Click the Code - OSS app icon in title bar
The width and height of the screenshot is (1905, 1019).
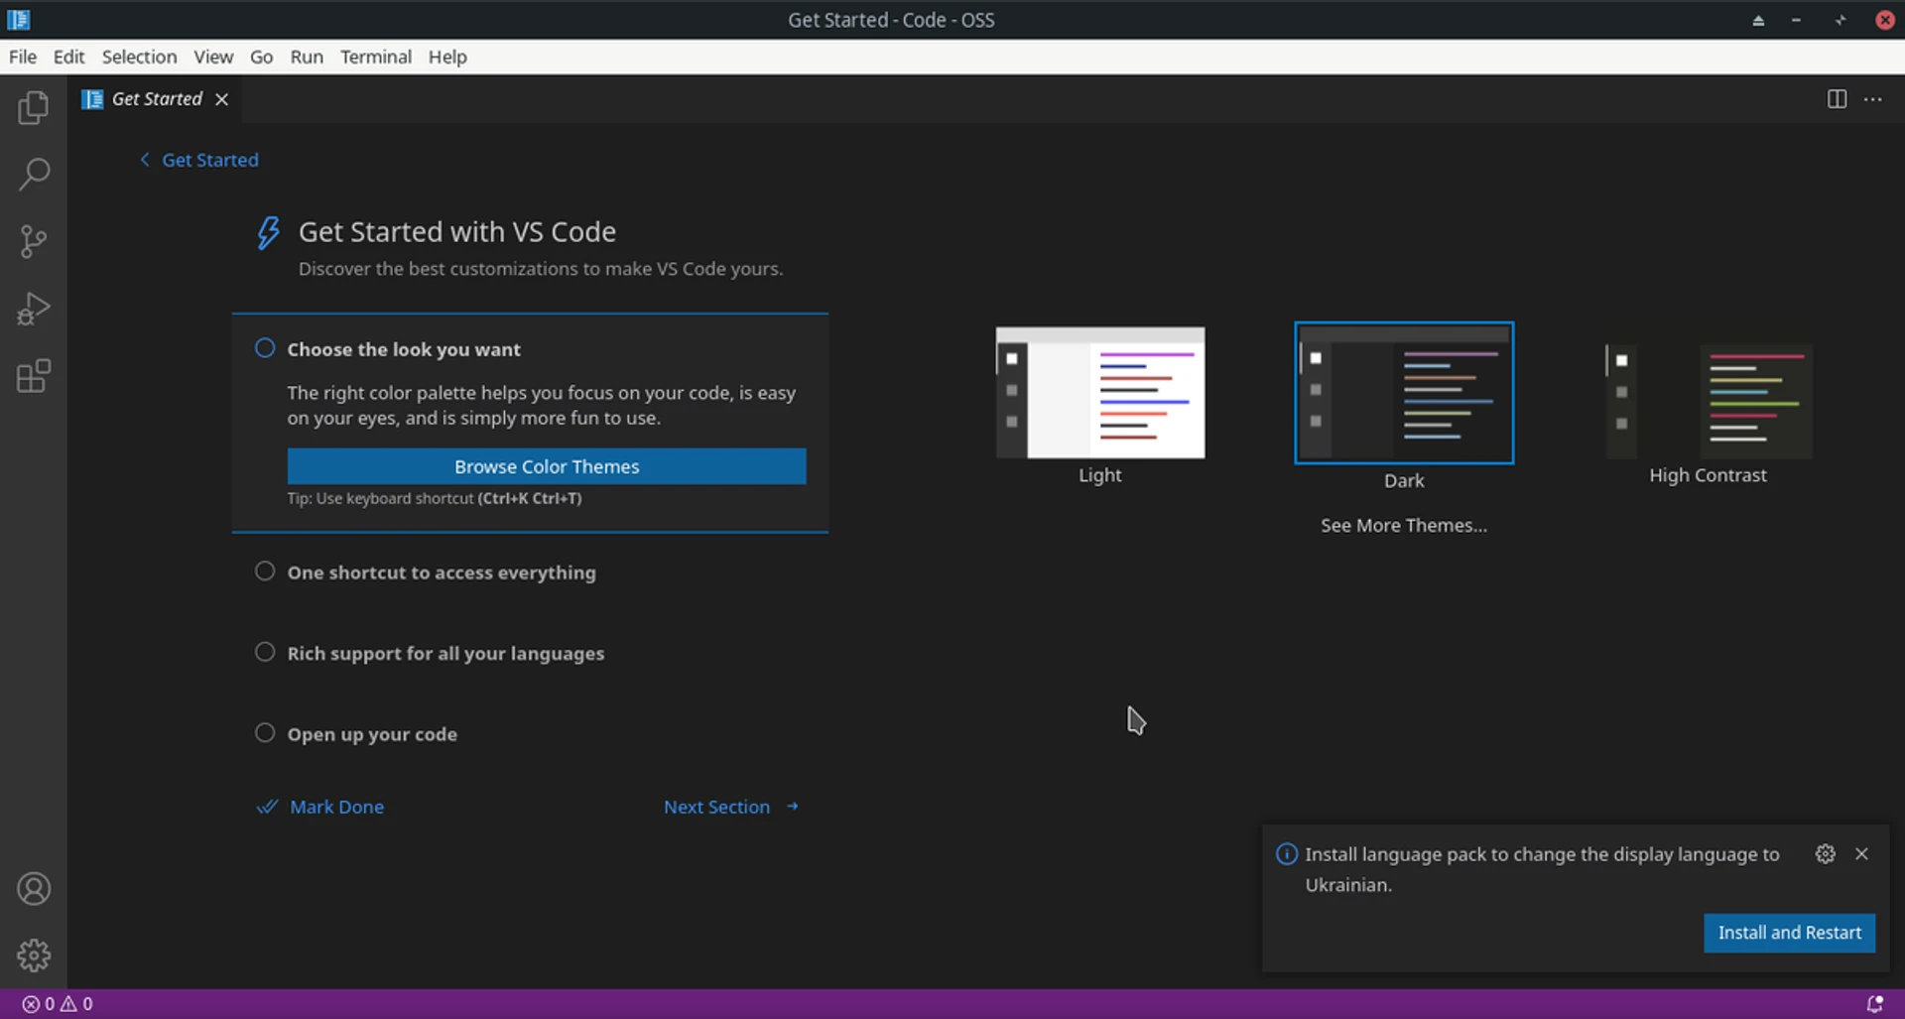point(18,20)
